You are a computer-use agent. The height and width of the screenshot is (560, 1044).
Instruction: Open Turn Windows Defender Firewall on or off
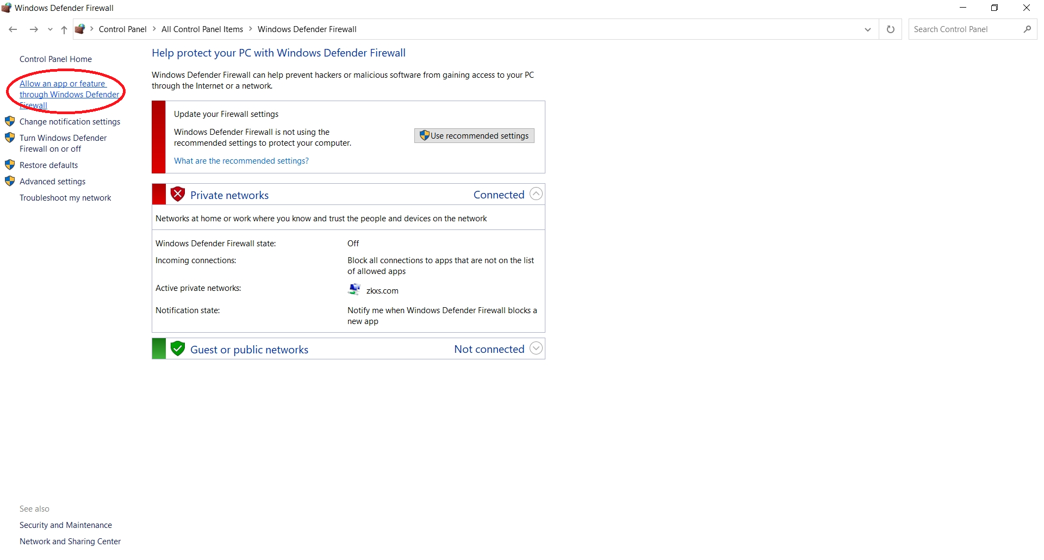(x=63, y=144)
